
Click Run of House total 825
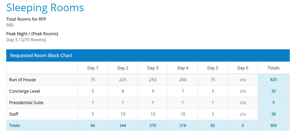pos(273,80)
